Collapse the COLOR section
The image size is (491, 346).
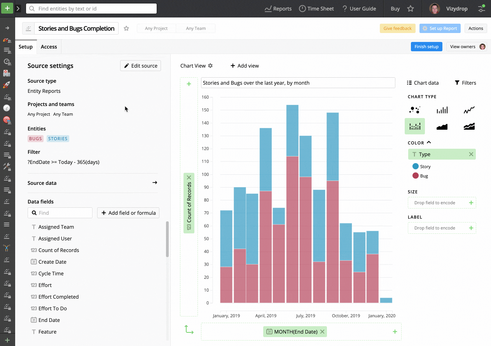pyautogui.click(x=429, y=143)
